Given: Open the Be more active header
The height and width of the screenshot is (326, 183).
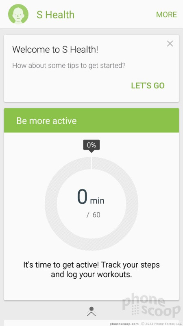Looking at the screenshot, I should (91, 120).
